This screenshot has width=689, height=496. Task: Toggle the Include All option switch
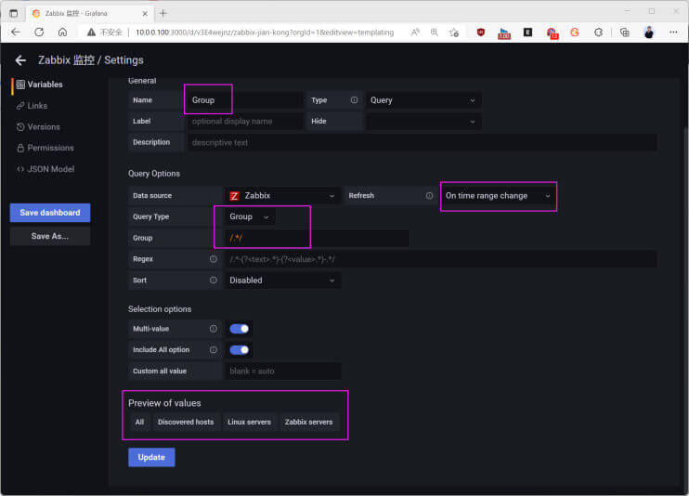[239, 349]
